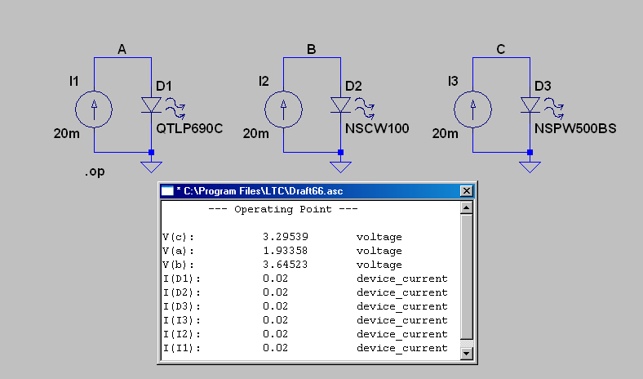Viewport: 643px width, 379px height.
Task: Click net label A
Action: tap(122, 50)
